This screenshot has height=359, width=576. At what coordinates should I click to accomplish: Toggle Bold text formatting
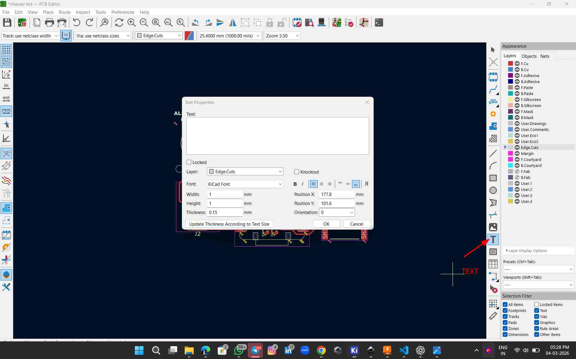(295, 184)
